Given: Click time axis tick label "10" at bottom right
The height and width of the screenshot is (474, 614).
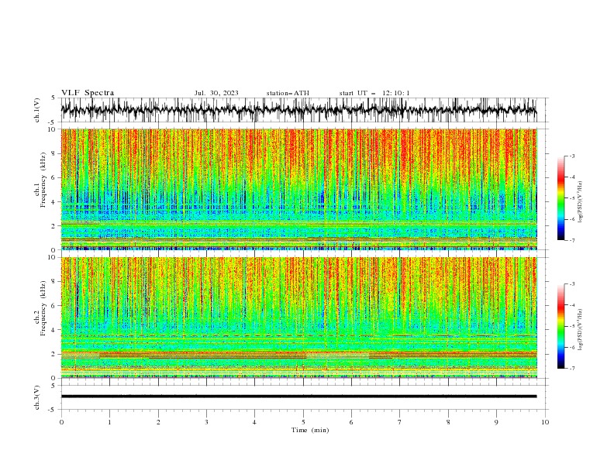Looking at the screenshot, I should (545, 422).
